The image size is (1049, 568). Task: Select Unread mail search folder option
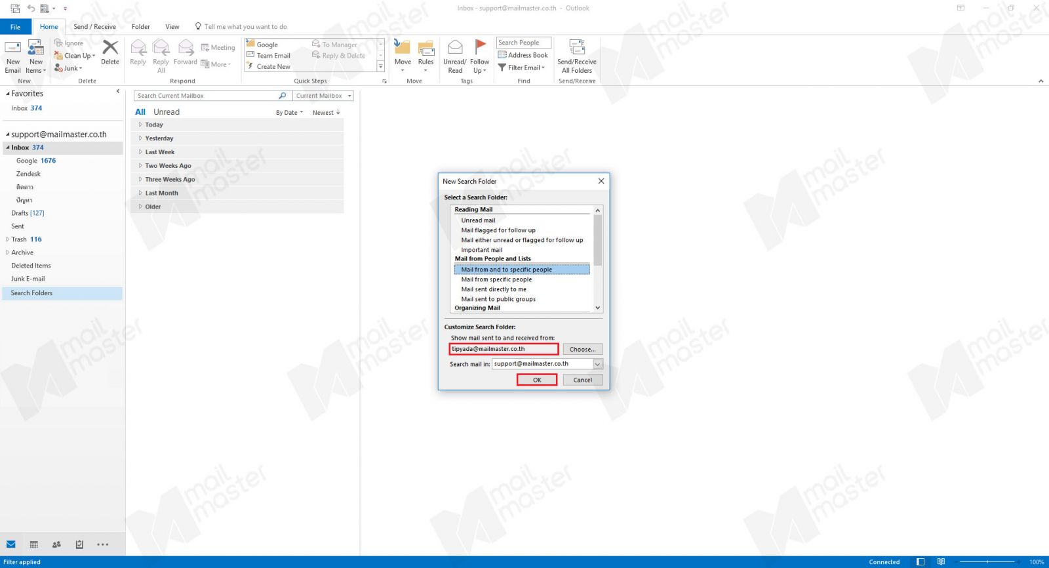(478, 220)
